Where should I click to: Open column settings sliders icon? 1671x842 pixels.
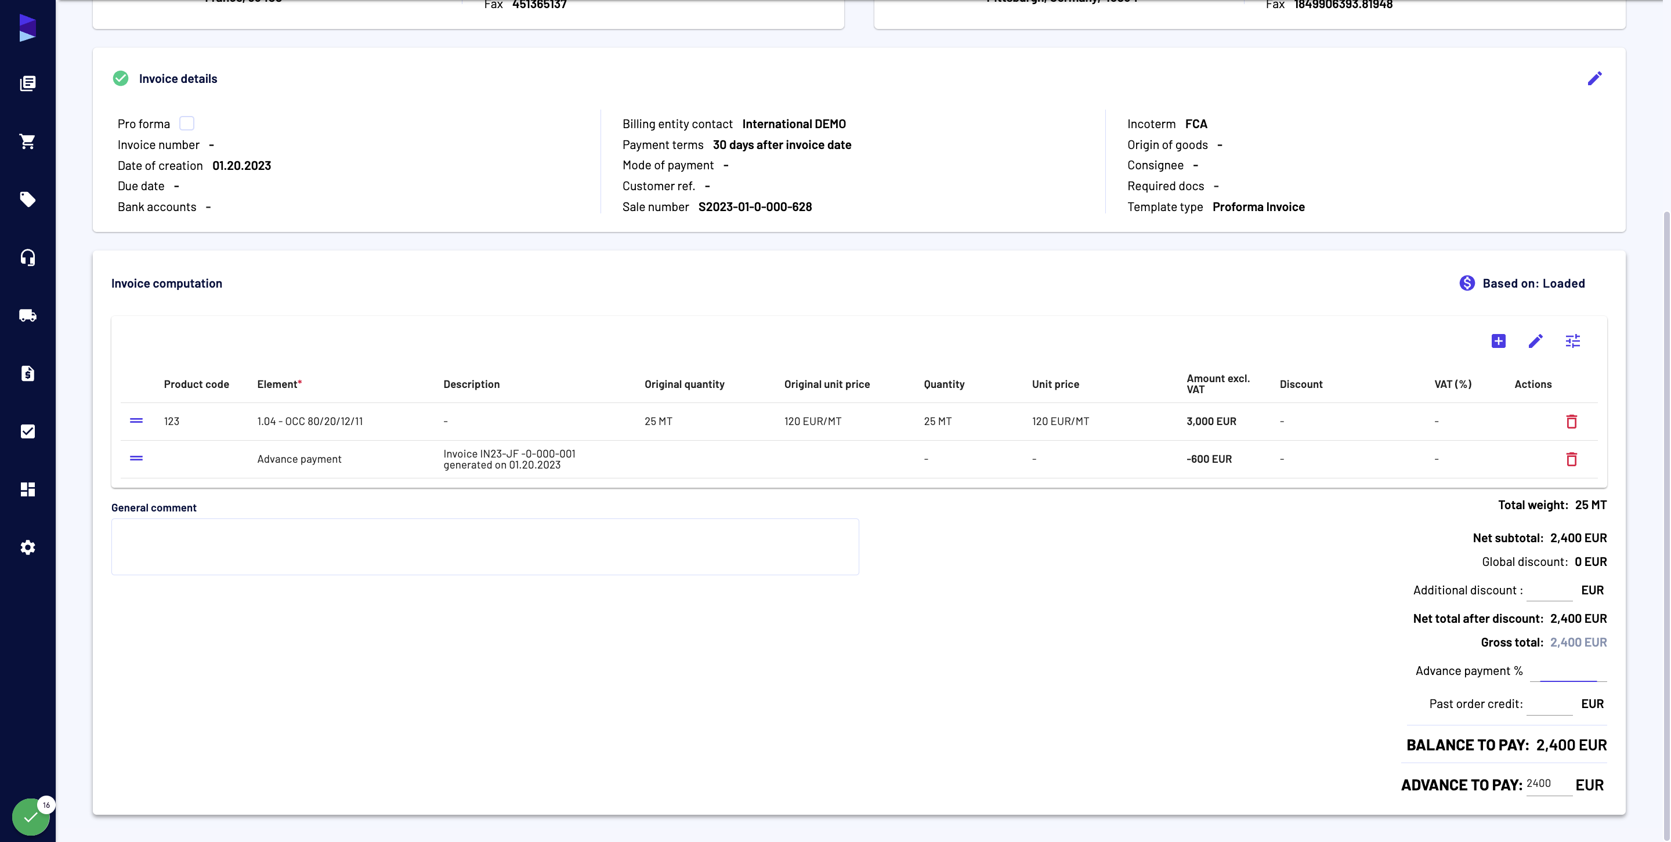[1572, 341]
